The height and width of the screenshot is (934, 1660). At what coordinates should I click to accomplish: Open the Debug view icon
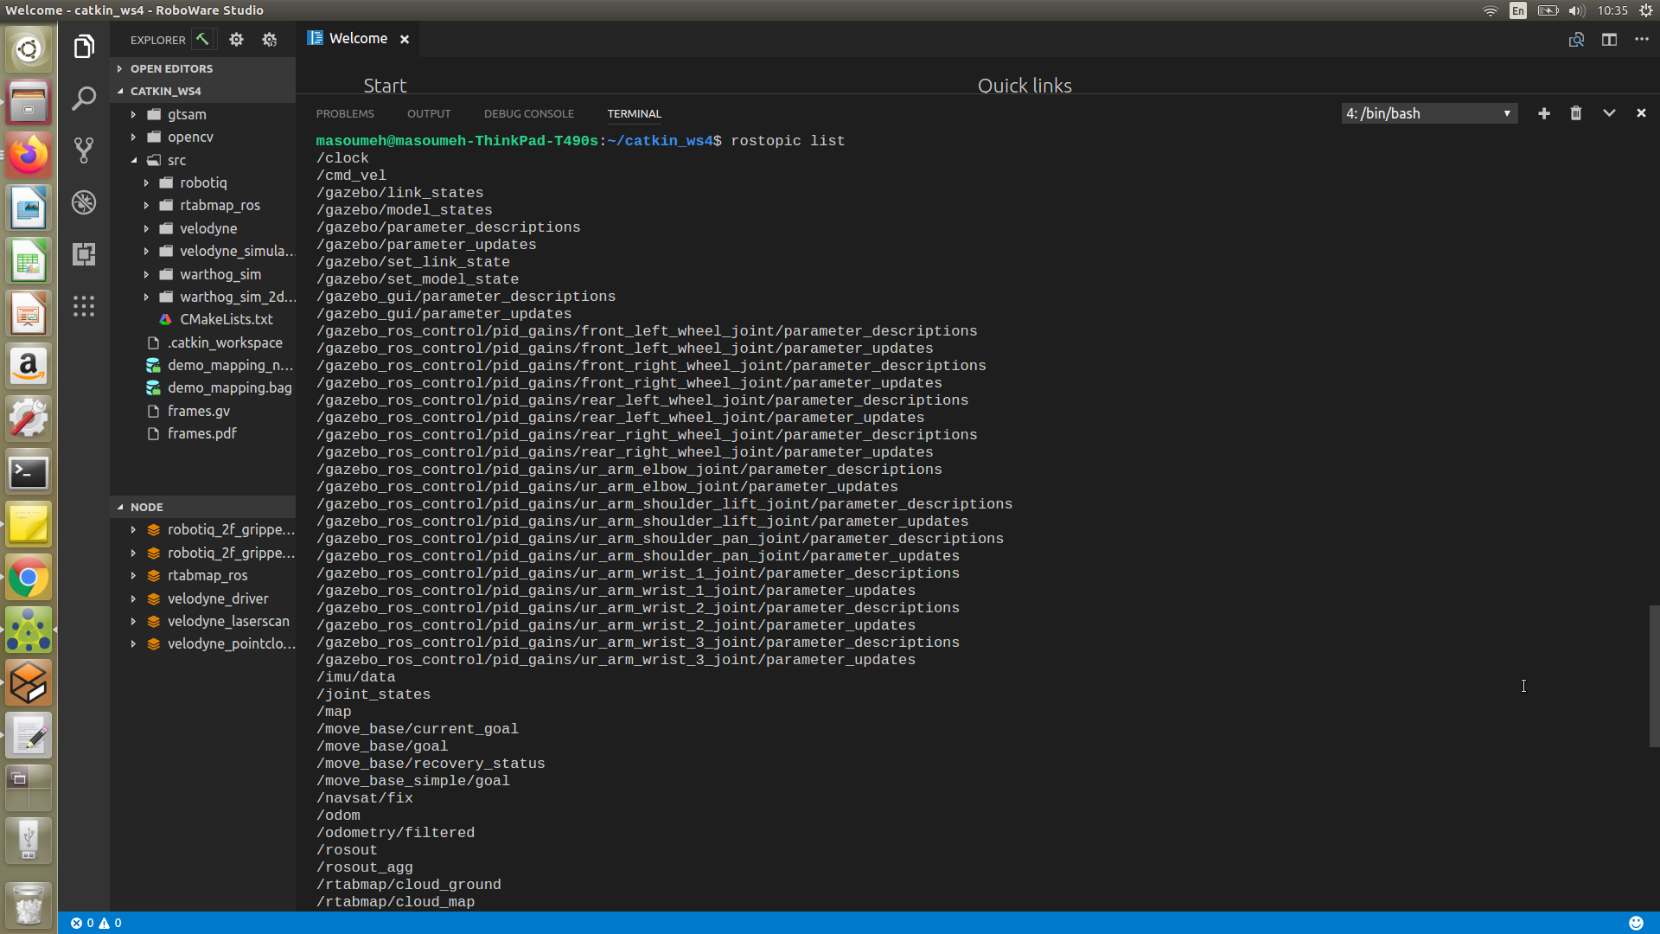click(84, 202)
